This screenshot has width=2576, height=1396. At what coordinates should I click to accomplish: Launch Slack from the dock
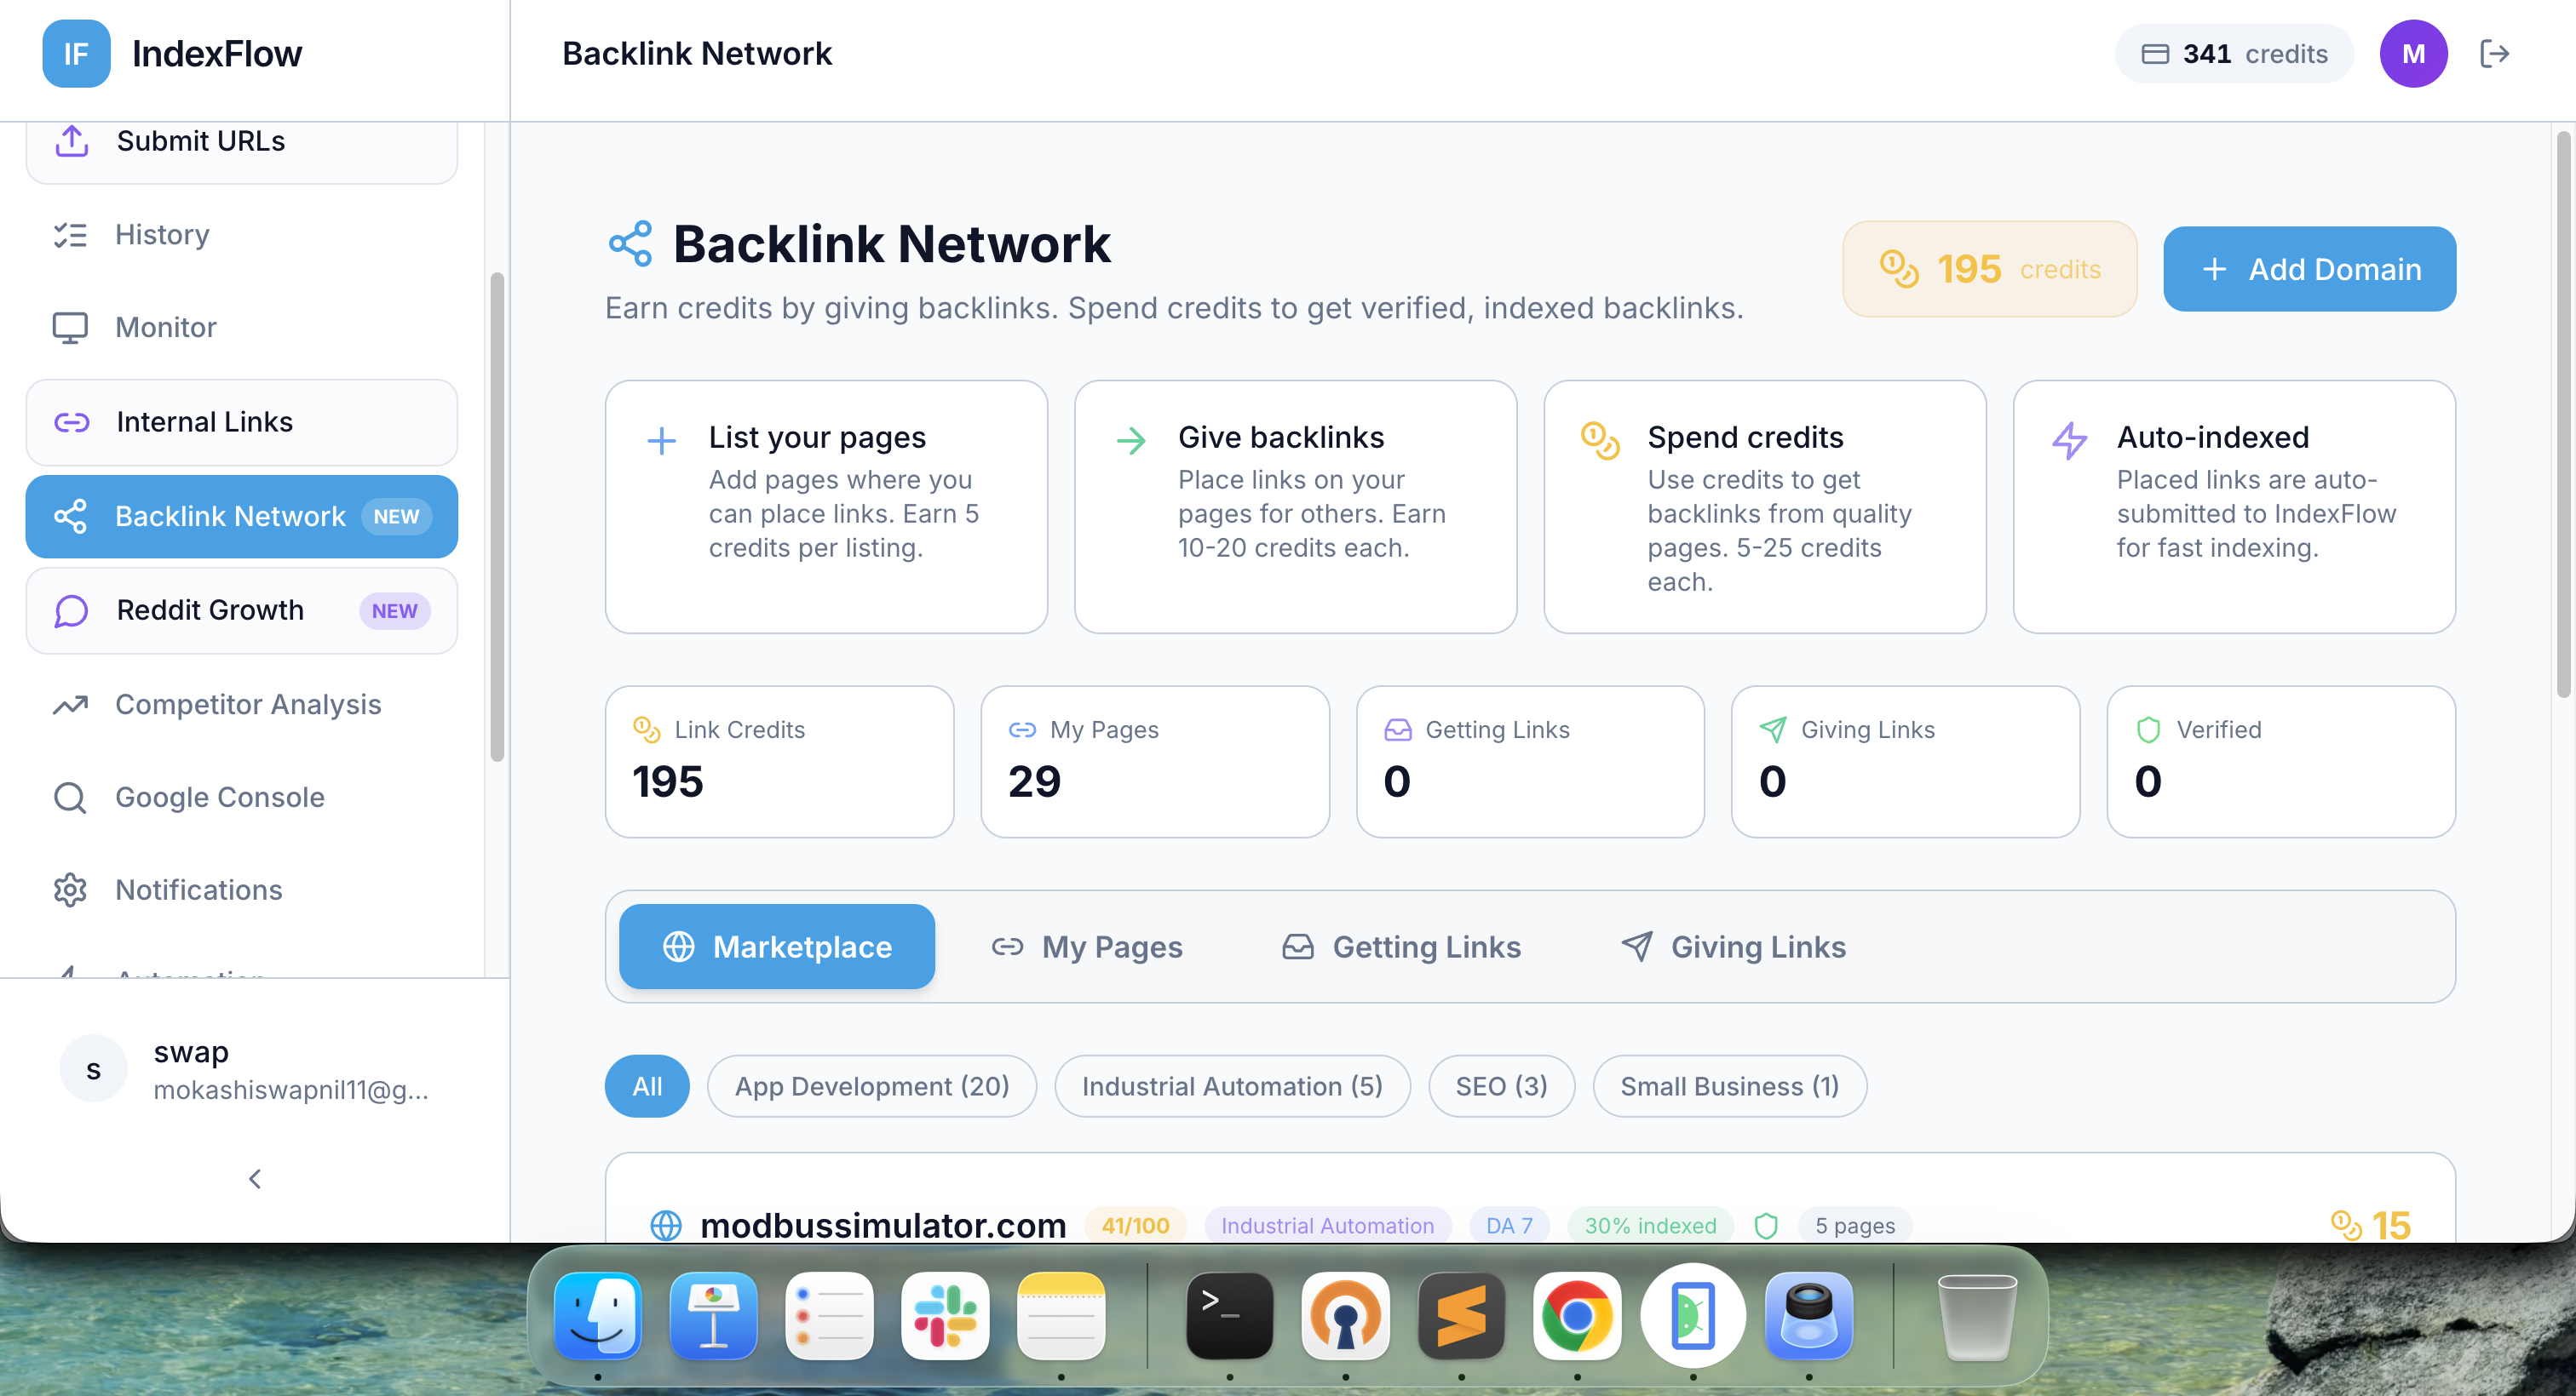tap(945, 1317)
